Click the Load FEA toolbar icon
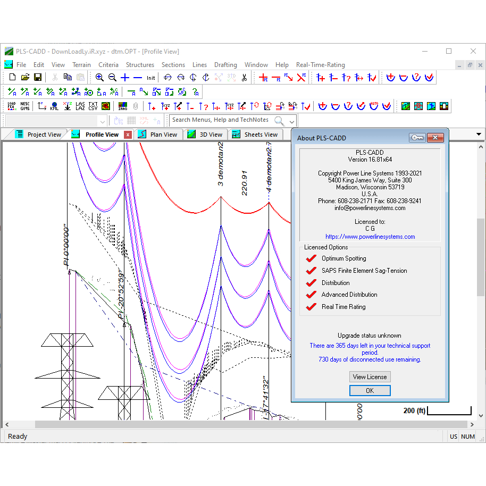The image size is (486, 486). click(x=12, y=106)
